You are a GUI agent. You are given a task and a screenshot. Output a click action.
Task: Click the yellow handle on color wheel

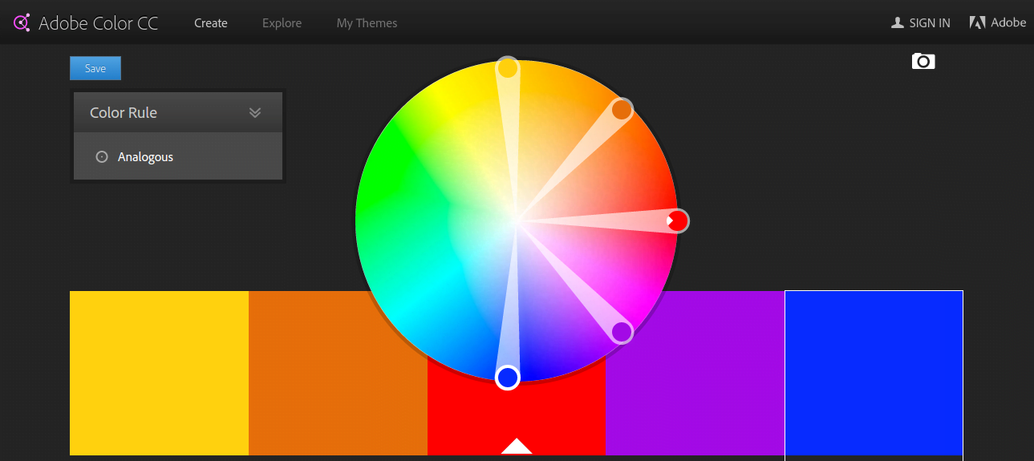[x=508, y=68]
